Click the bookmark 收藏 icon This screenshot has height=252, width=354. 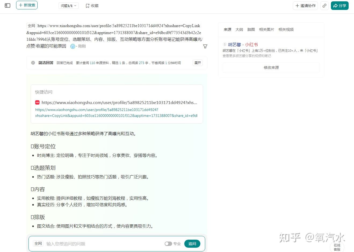coord(88,6)
